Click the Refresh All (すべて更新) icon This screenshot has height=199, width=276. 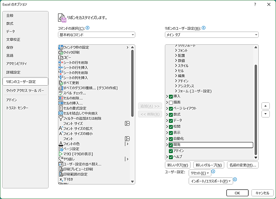61,83
